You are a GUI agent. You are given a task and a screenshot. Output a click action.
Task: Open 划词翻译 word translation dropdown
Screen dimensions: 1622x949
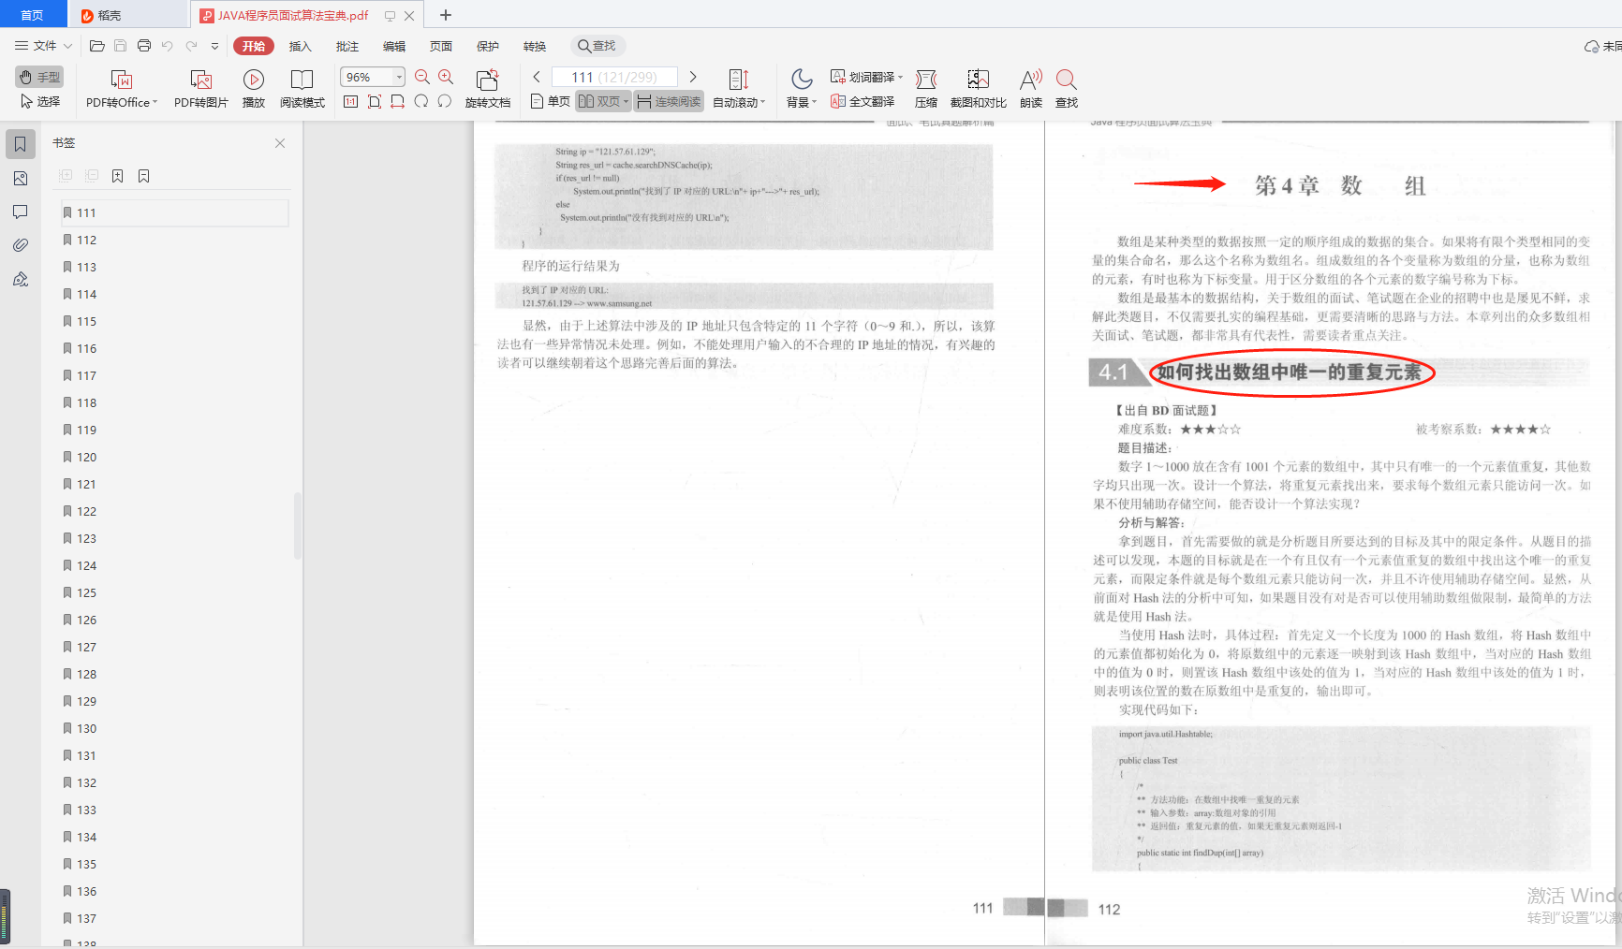[866, 77]
